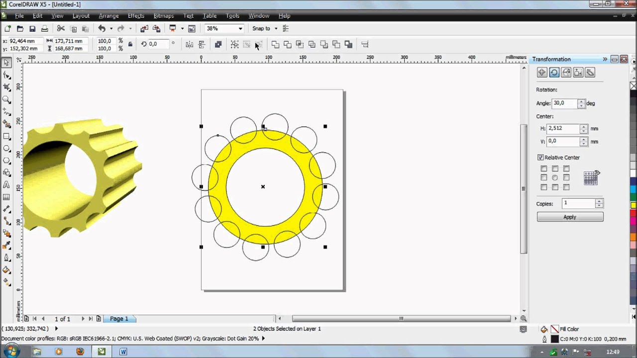Click the Angle input field
637x358 pixels.
[x=564, y=103]
